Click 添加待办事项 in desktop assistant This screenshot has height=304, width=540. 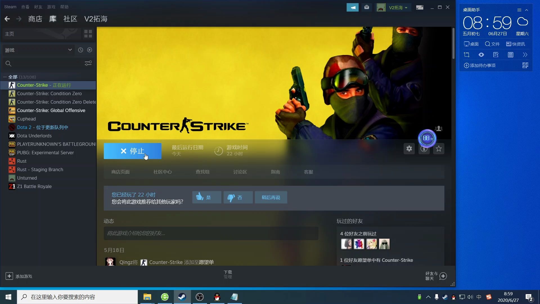480,65
